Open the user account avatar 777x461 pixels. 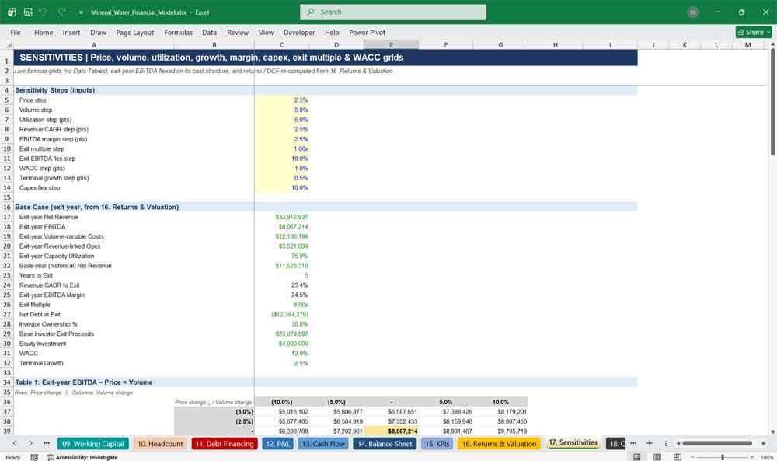[x=693, y=12]
